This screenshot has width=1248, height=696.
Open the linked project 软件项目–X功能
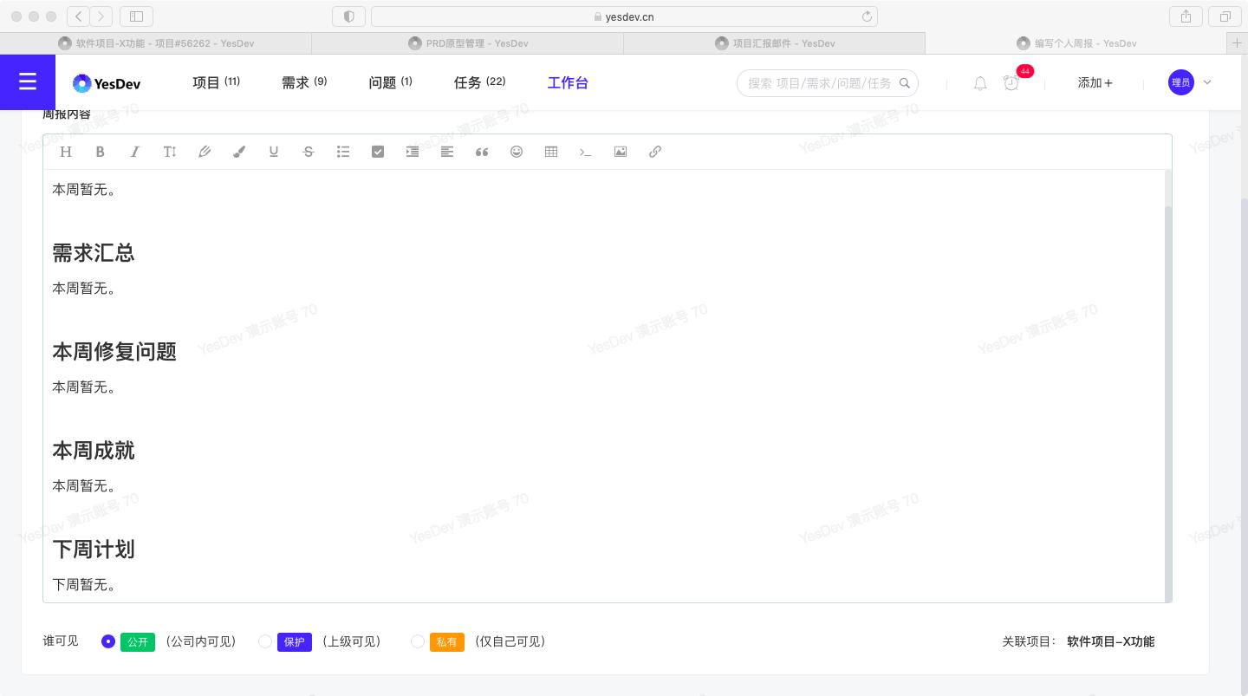point(1111,641)
